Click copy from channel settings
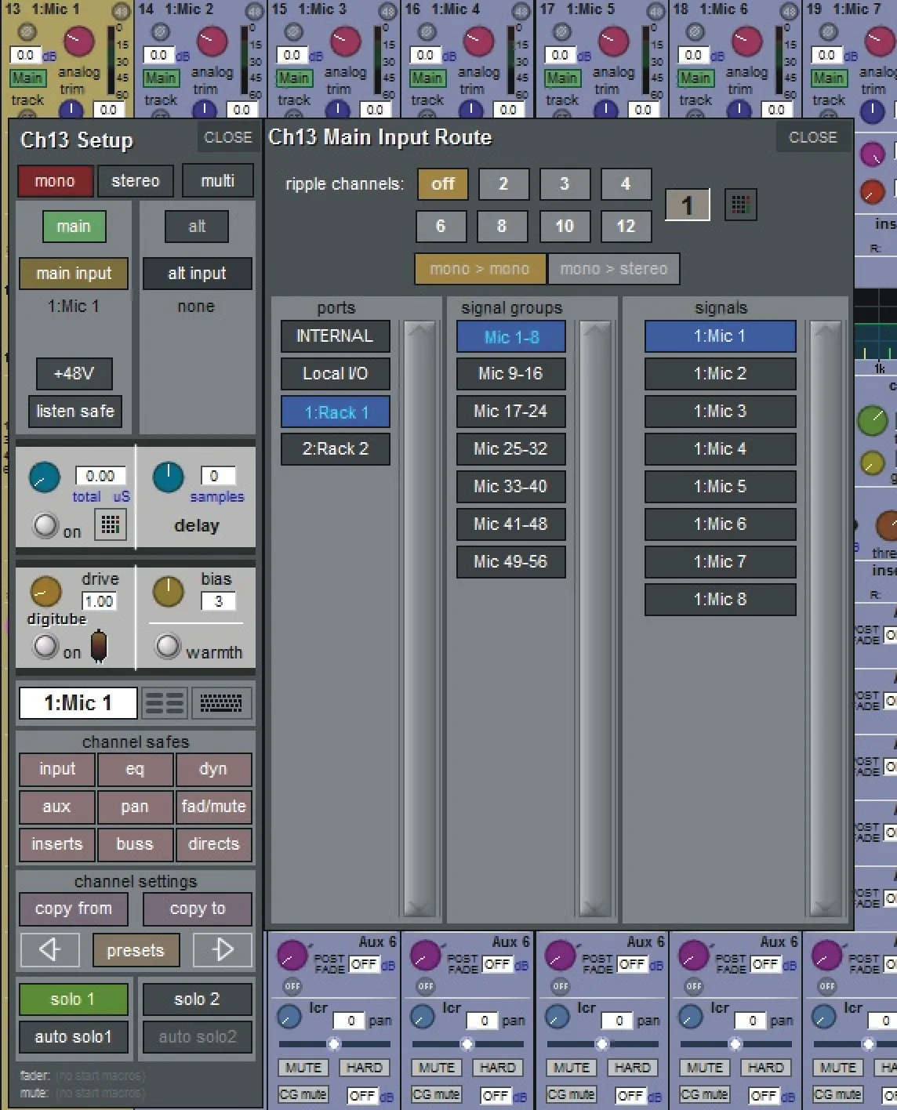The width and height of the screenshot is (897, 1110). coord(73,909)
